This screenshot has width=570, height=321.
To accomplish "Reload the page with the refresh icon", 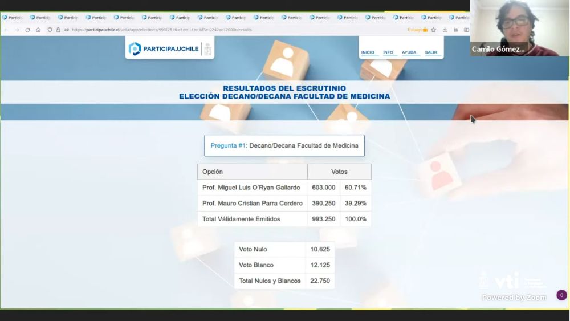I will coord(27,30).
